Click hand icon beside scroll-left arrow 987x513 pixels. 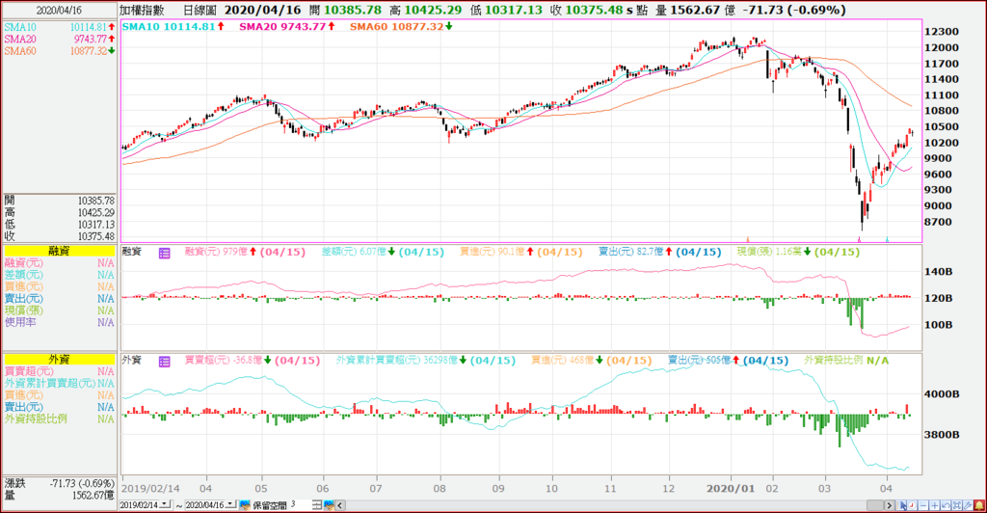(x=330, y=505)
